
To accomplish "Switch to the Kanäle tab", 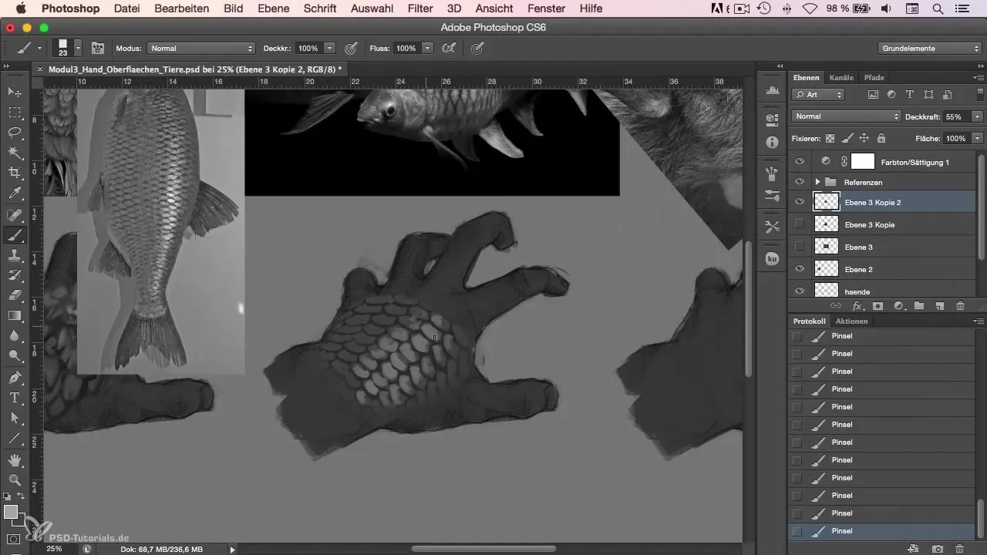I will click(841, 78).
